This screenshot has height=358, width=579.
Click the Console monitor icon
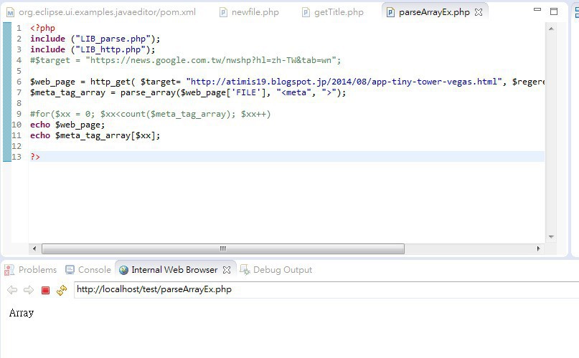(x=70, y=270)
